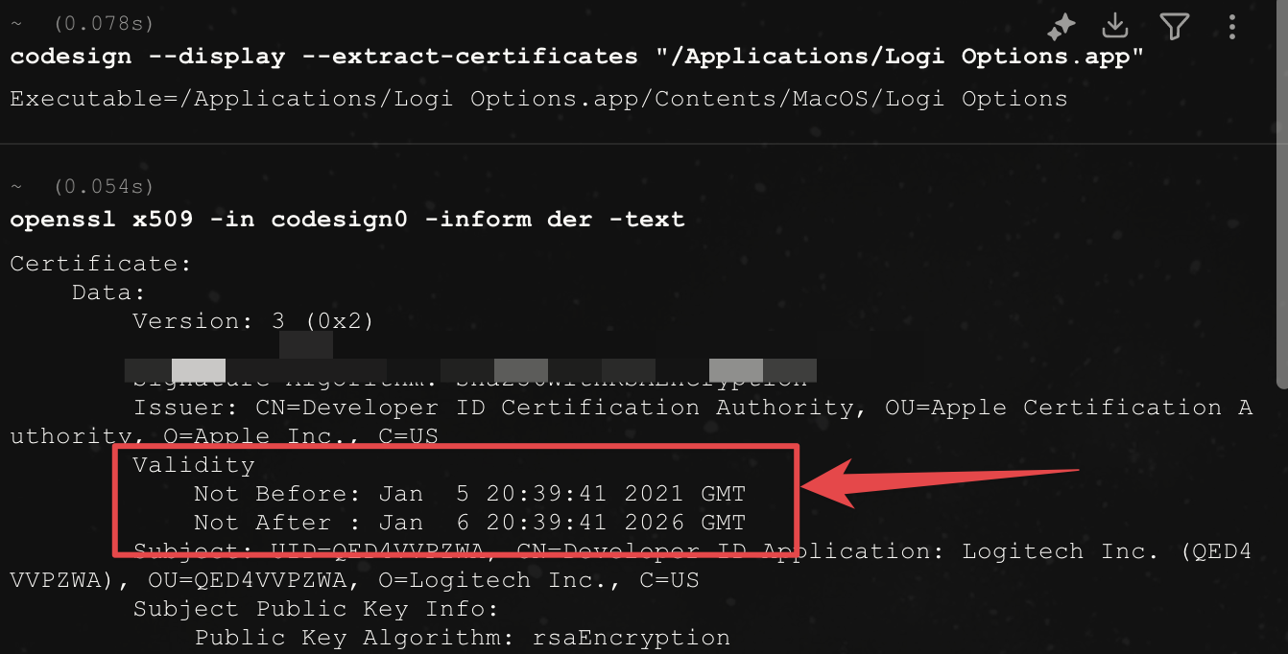Viewport: 1288px width, 654px height.
Task: Click the (0.054s) duration label
Action: (x=104, y=186)
